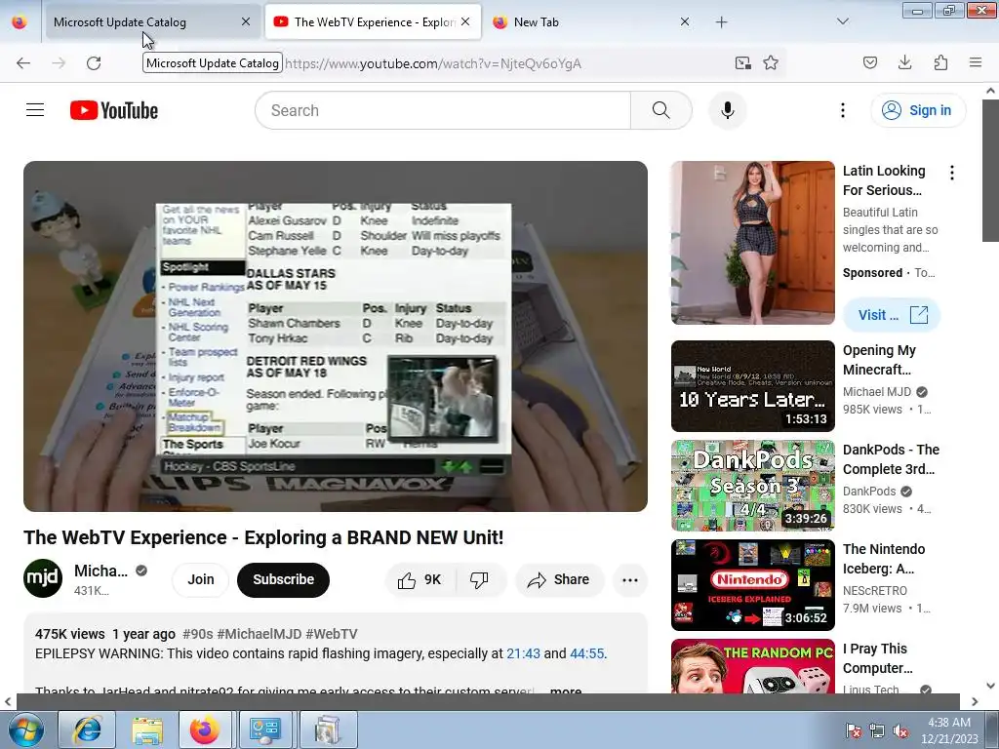Click the taskbar clock showing 4:38 AM
Image resolution: width=999 pixels, height=749 pixels.
(x=948, y=730)
